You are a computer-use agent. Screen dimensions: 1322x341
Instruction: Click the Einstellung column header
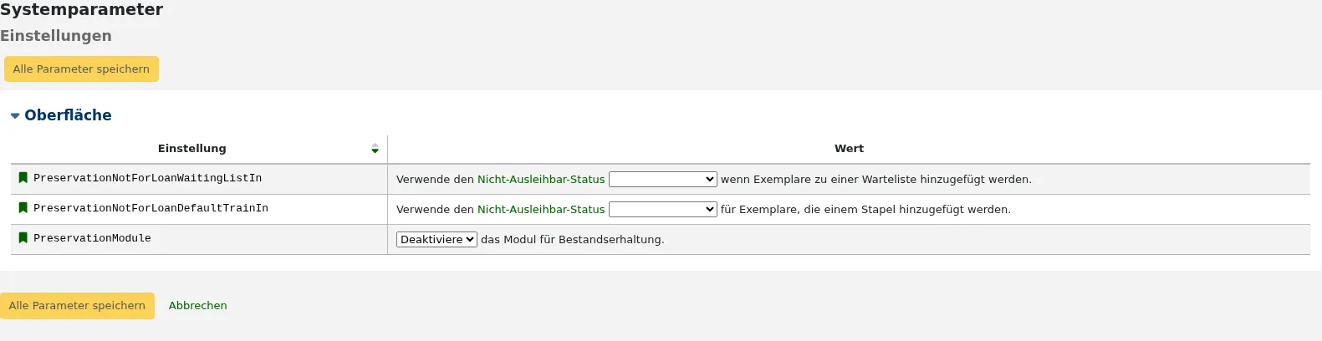(199, 149)
